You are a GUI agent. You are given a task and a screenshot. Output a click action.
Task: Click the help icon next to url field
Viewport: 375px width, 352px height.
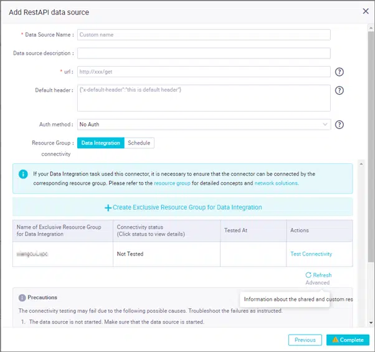(339, 72)
